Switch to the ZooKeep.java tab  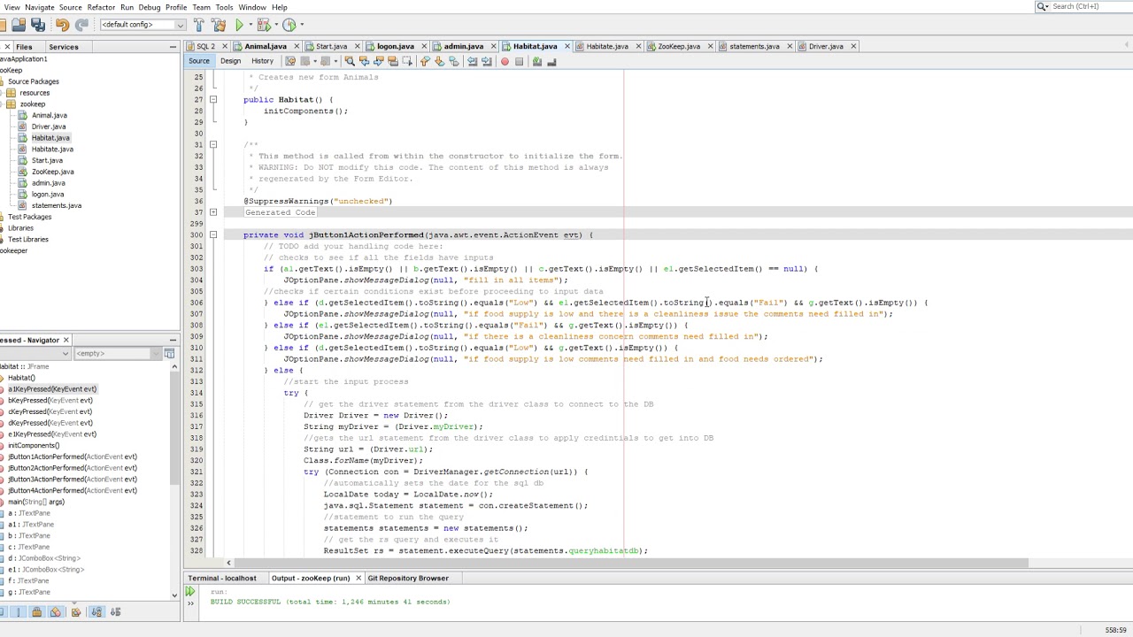(678, 46)
